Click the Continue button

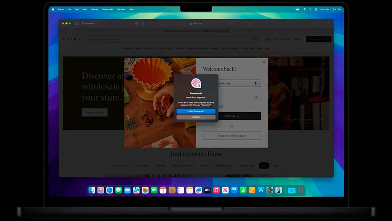(232, 116)
